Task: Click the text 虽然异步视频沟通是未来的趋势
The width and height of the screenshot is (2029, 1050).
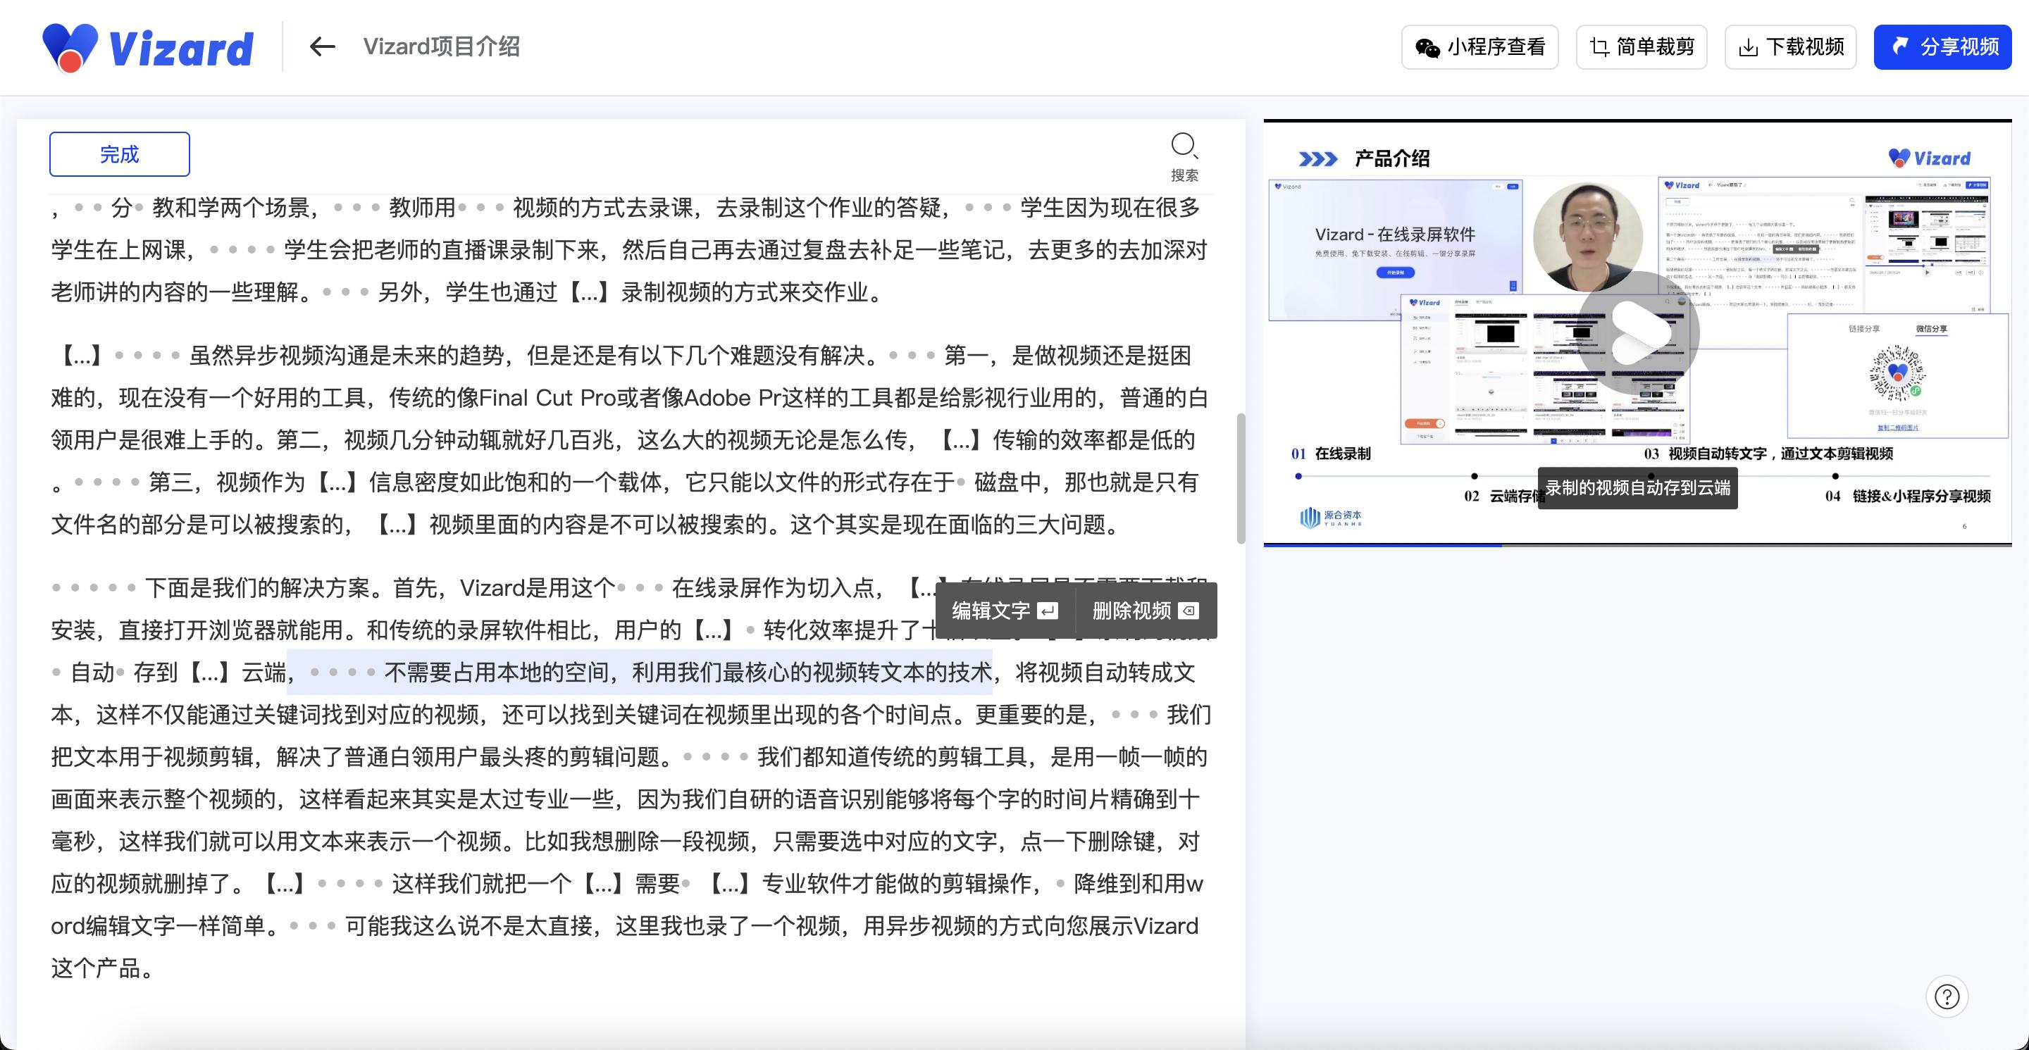Action: [x=347, y=356]
